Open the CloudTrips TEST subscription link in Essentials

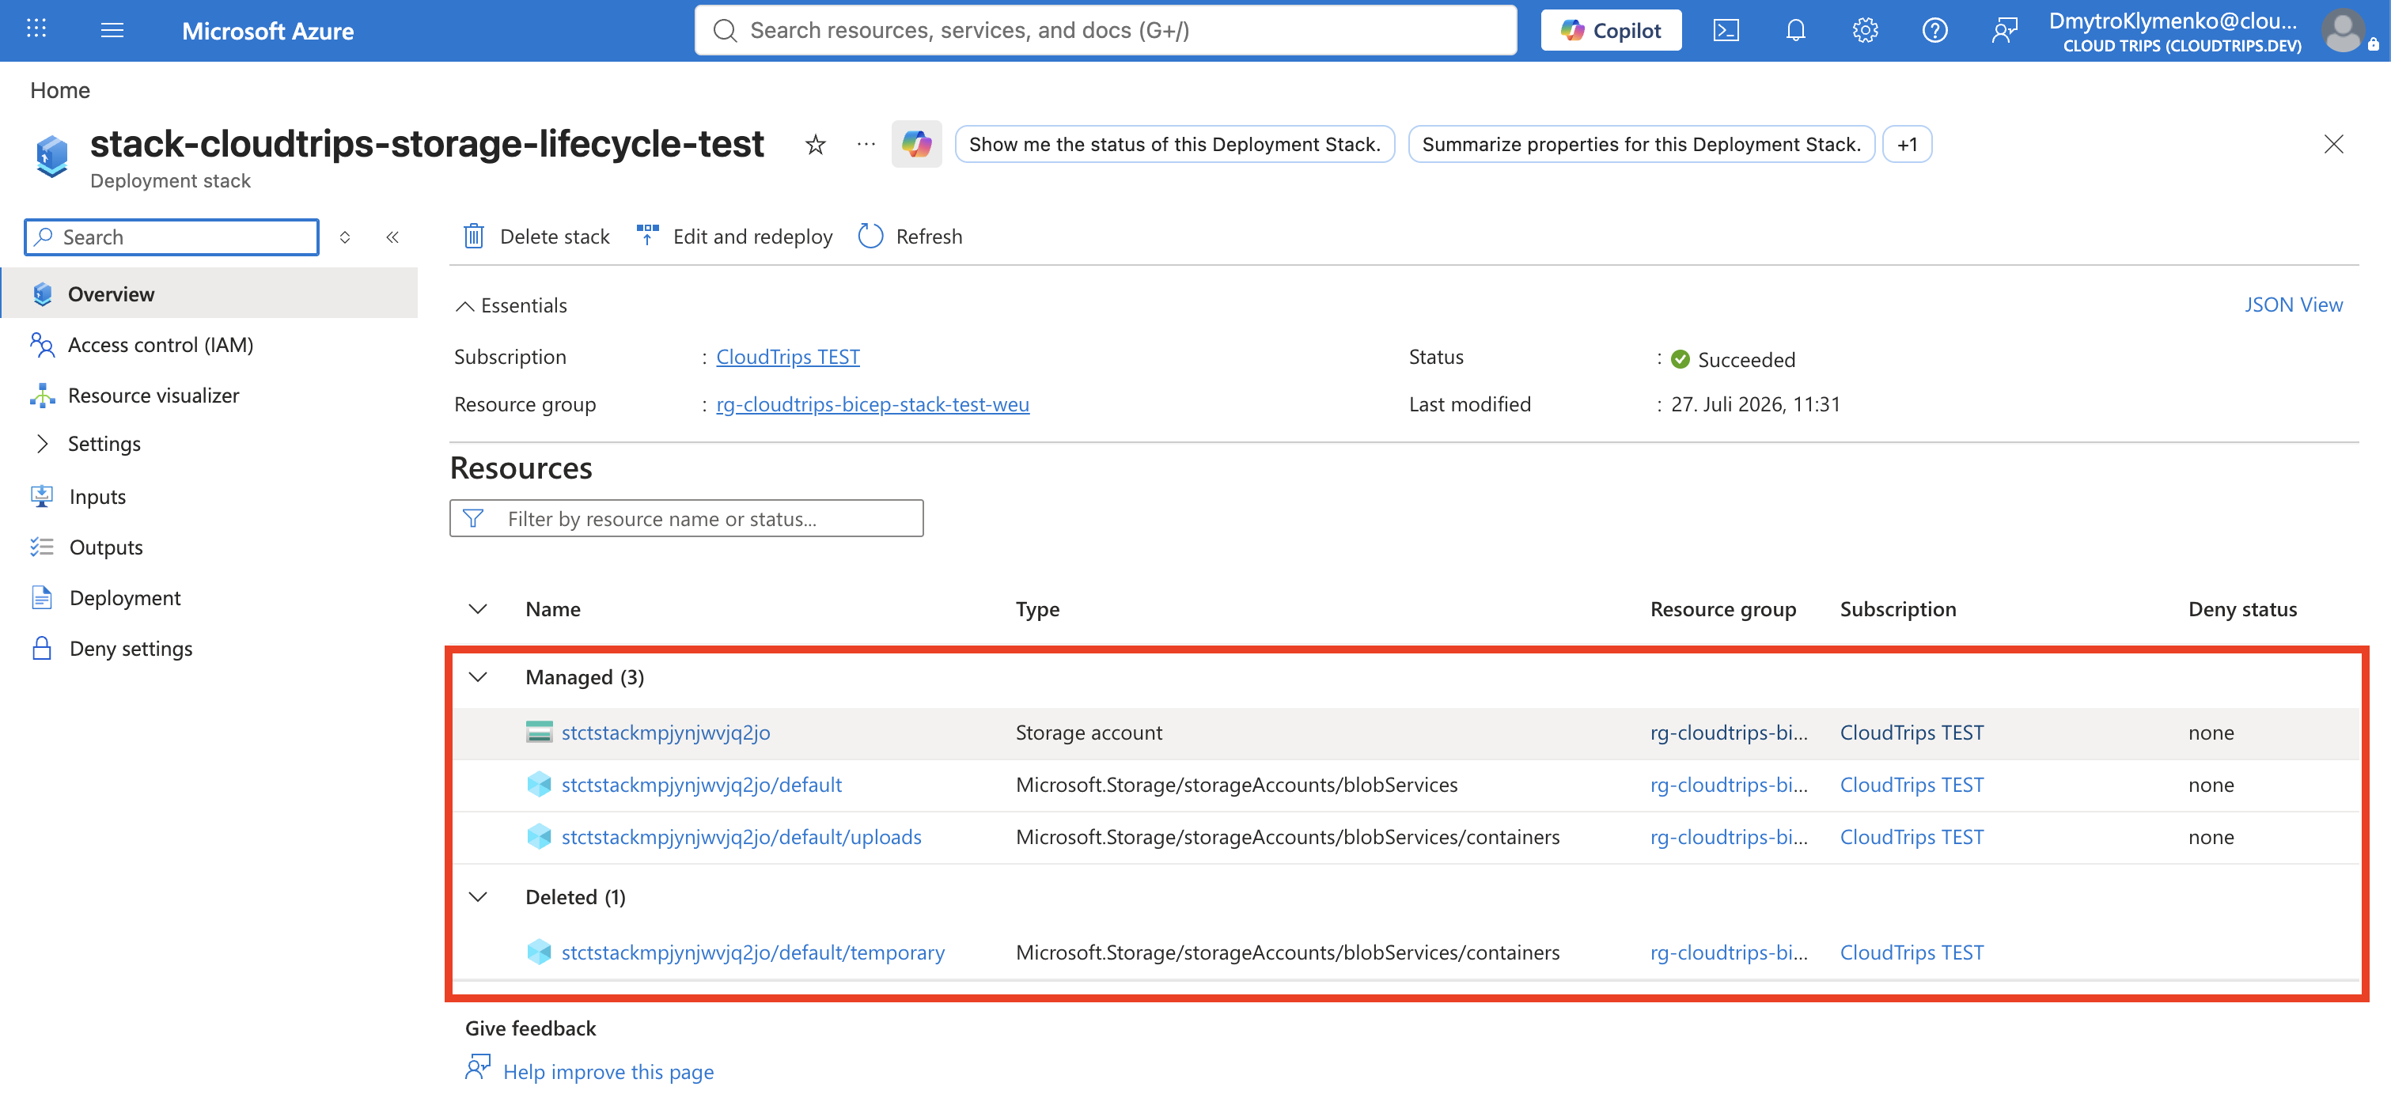[x=787, y=356]
